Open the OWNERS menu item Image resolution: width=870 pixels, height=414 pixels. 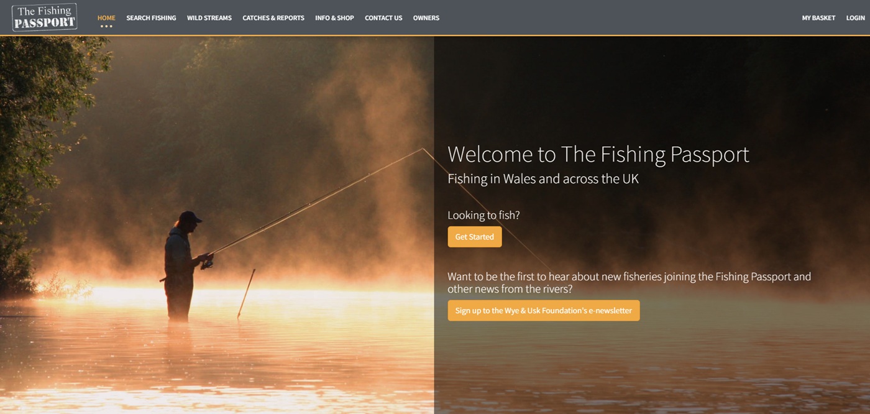(426, 18)
